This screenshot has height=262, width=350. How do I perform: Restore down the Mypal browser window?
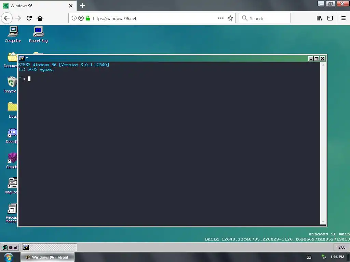pyautogui.click(x=331, y=3)
